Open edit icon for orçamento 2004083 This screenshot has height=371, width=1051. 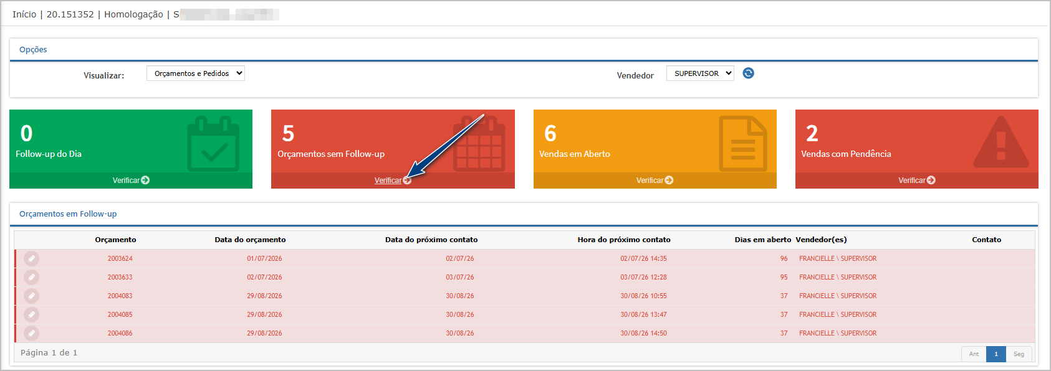[31, 296]
